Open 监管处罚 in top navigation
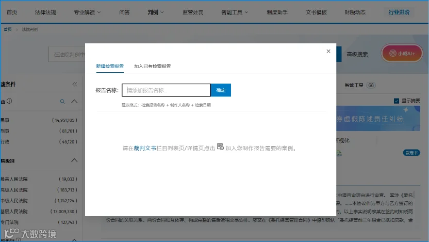Screen dimensions: 429x242 193,12
